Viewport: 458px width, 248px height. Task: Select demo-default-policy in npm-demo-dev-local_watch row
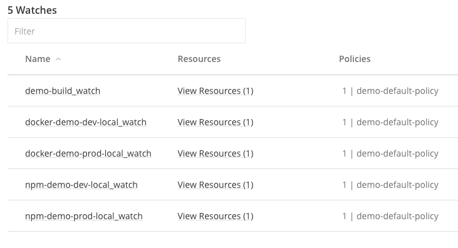click(x=397, y=185)
